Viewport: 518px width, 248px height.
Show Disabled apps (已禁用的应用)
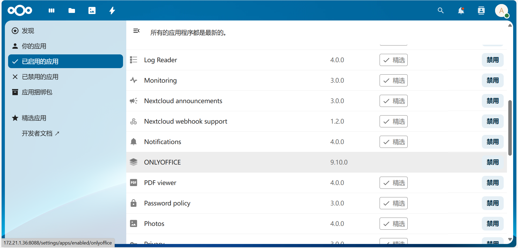(66, 77)
